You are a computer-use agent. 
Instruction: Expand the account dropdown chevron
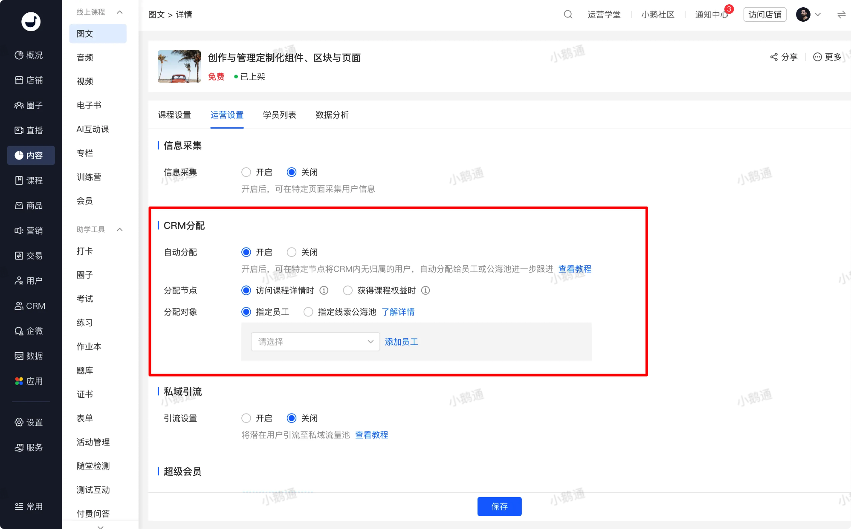pos(818,14)
